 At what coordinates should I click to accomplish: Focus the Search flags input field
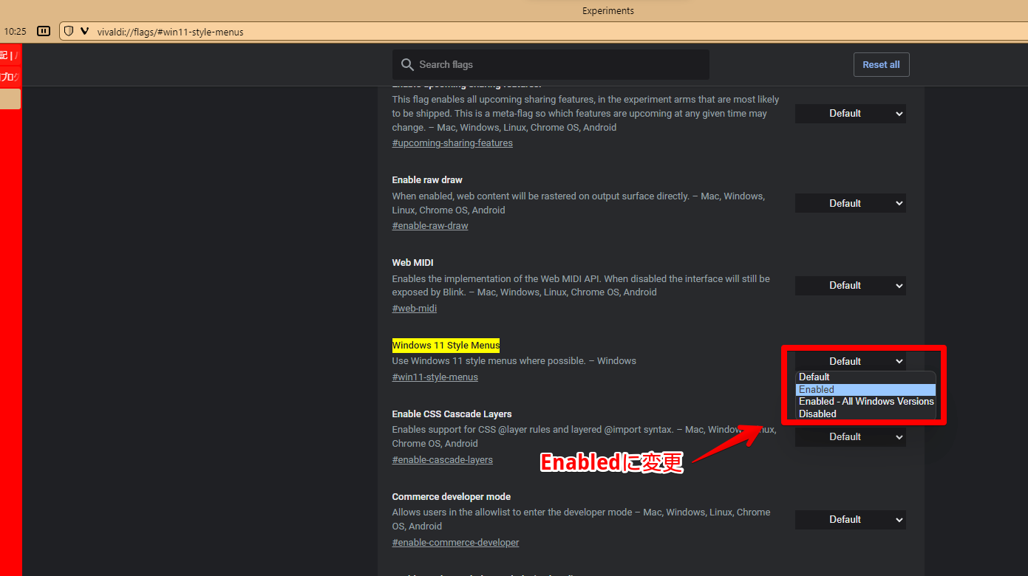click(551, 64)
